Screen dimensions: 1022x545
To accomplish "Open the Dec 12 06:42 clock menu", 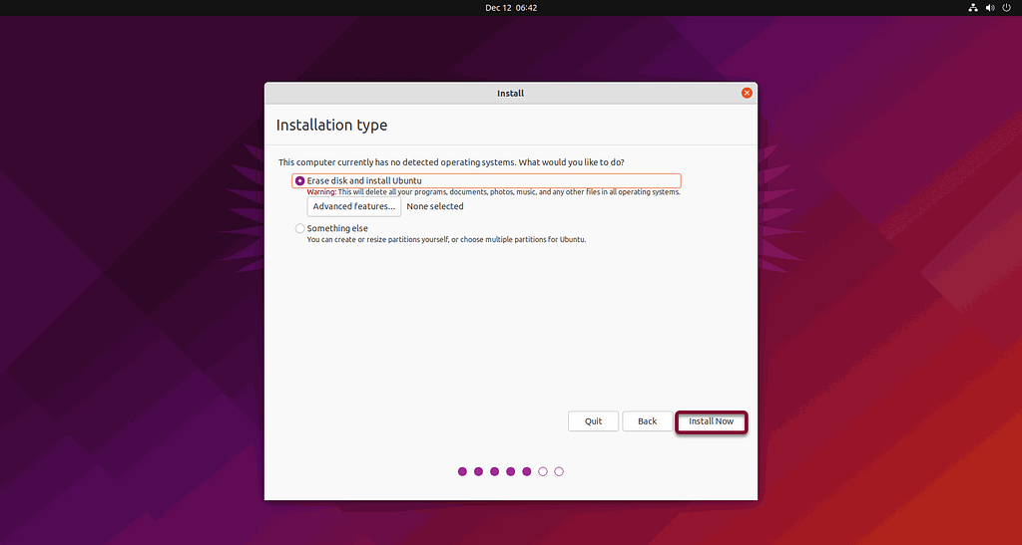I will tap(511, 8).
